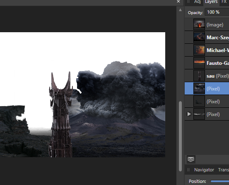Image resolution: width=229 pixels, height=185 pixels.
Task: Open the Transform panel tab
Action: click(x=224, y=170)
